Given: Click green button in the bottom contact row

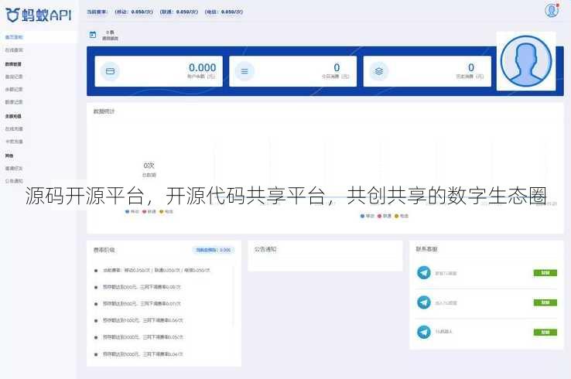Looking at the screenshot, I should point(545,333).
